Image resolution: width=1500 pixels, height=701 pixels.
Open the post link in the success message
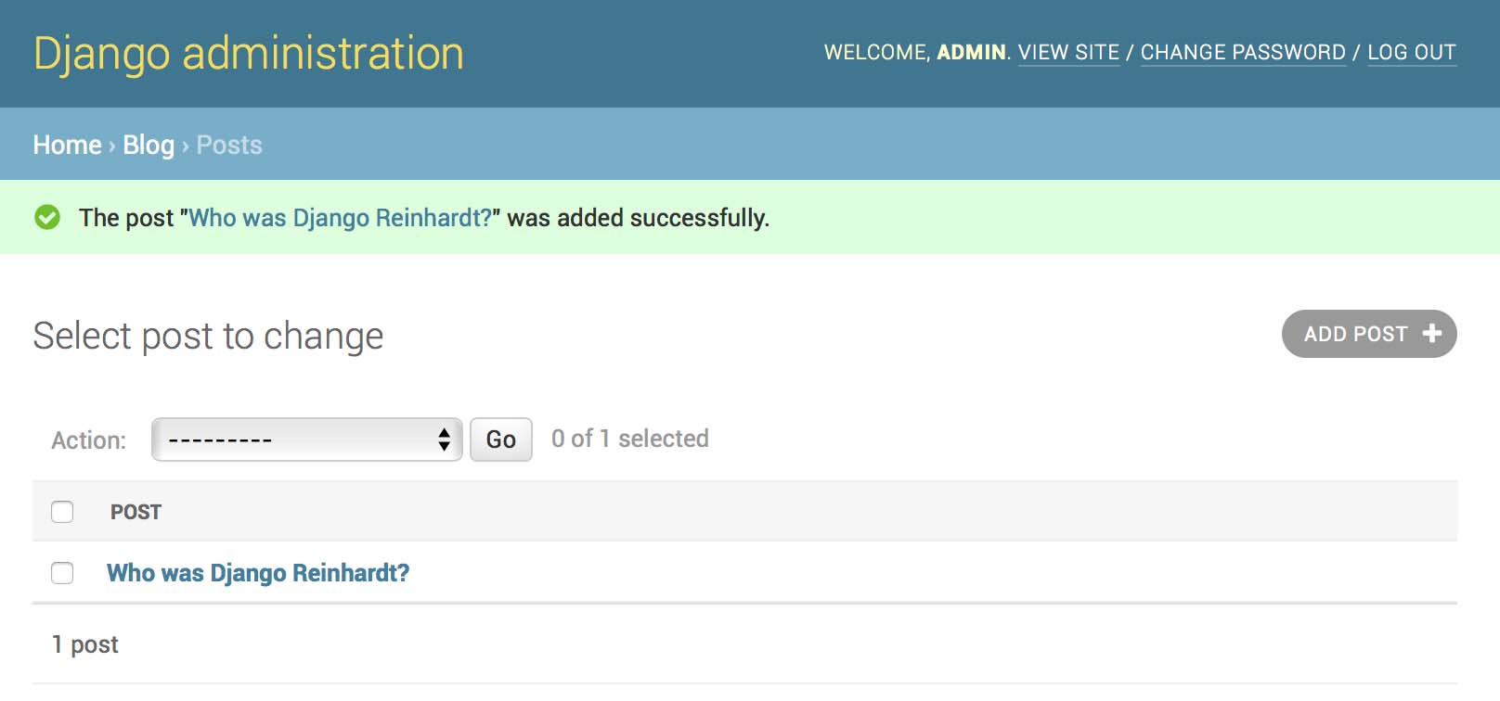point(340,218)
